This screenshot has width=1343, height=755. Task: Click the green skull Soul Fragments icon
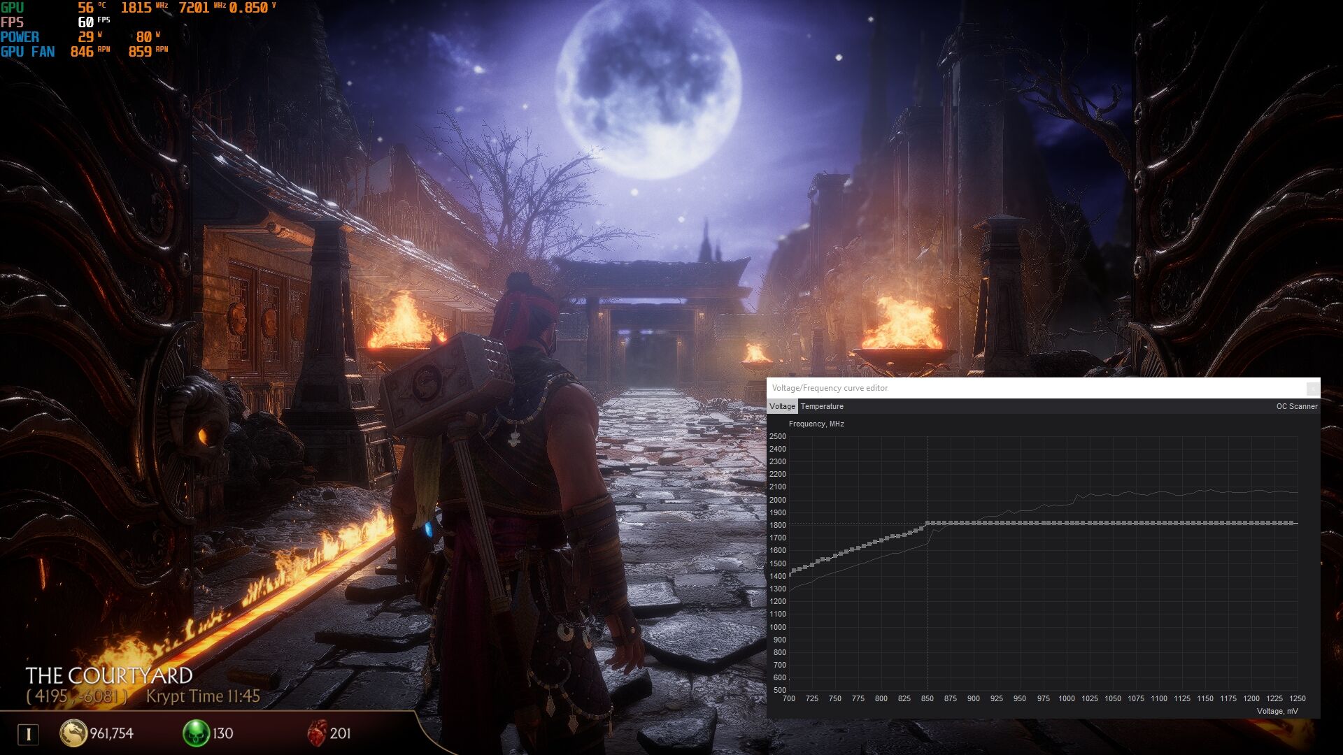pos(196,733)
